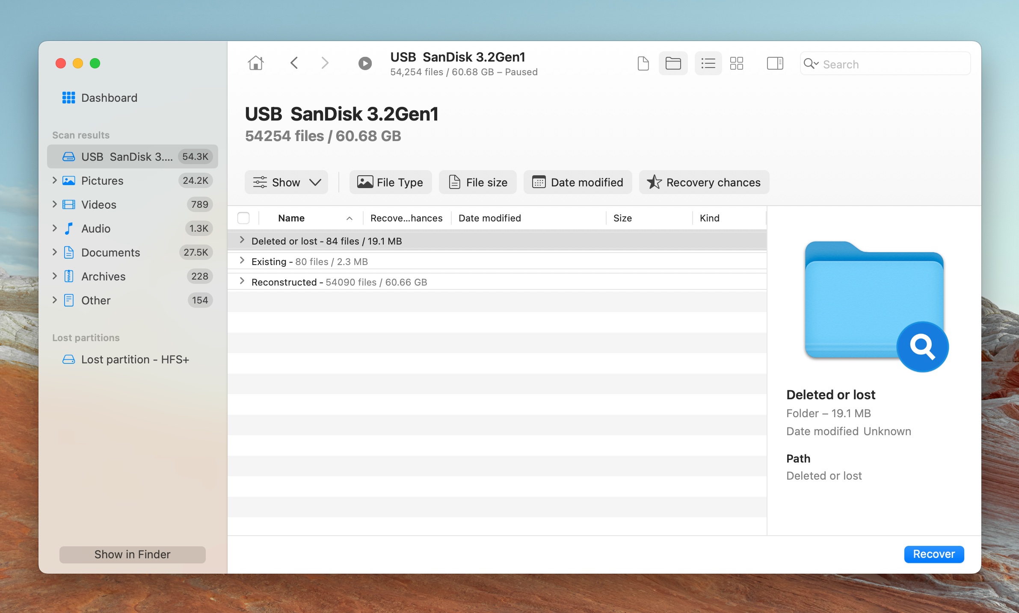Screen dimensions: 1019x613
Task: Click the Documents category icon
Action: point(68,252)
